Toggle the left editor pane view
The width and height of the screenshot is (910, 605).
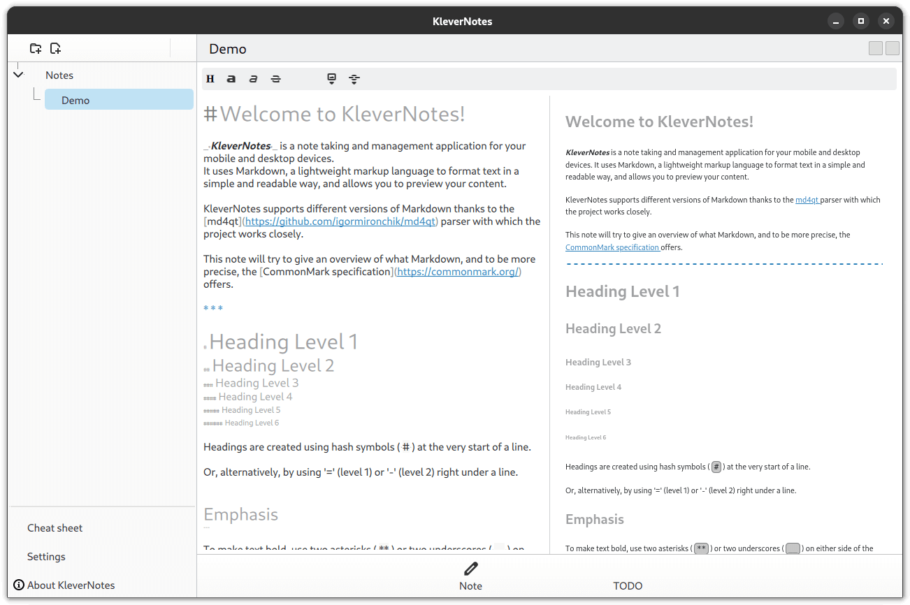click(875, 48)
